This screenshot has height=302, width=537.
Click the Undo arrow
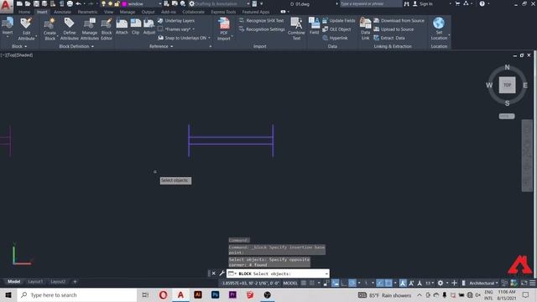click(78, 3)
